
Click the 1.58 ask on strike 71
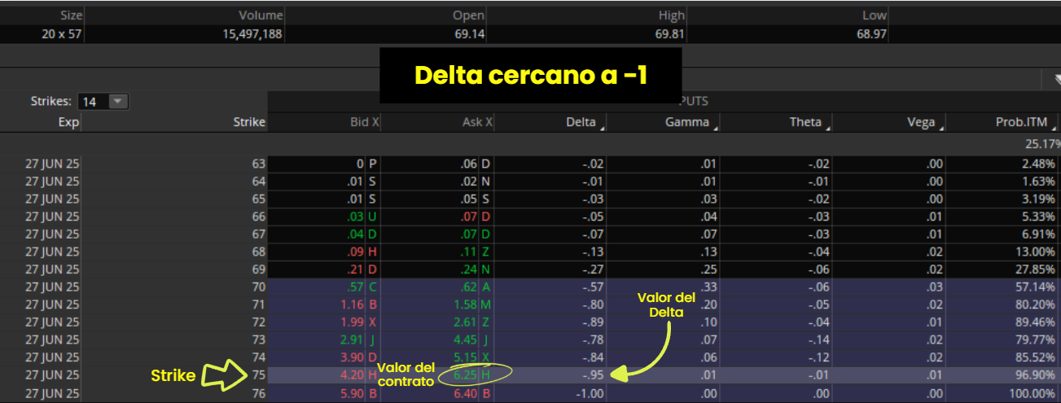tap(466, 304)
